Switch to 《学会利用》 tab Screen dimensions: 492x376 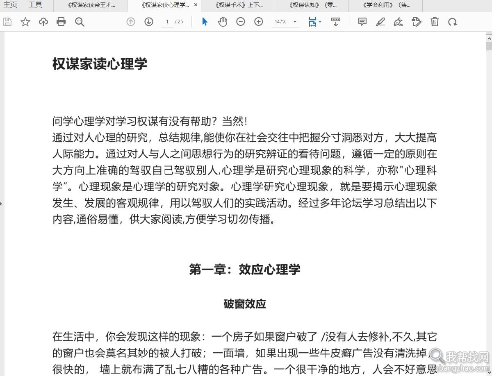[x=386, y=5]
